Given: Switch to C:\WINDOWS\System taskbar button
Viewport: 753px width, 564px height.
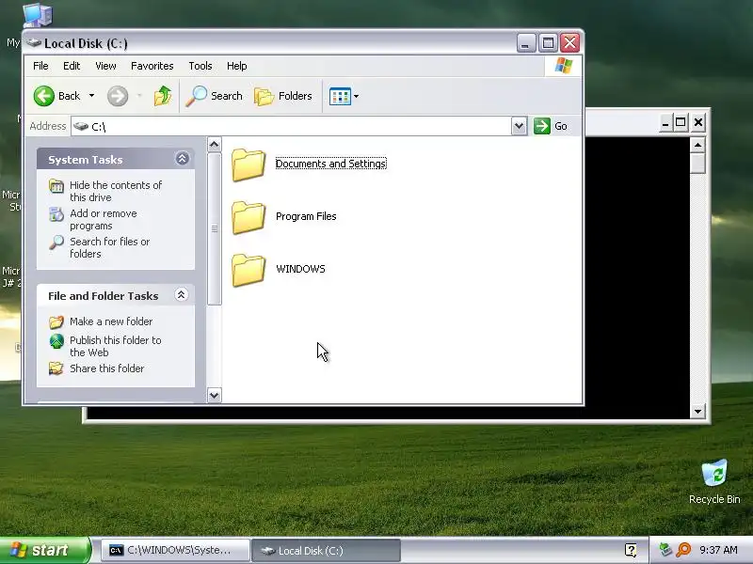Looking at the screenshot, I should (x=176, y=550).
